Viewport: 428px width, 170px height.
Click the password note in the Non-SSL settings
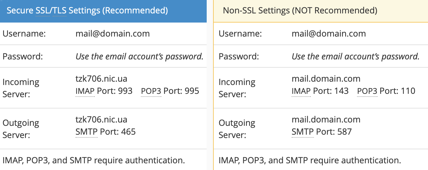tap(356, 56)
